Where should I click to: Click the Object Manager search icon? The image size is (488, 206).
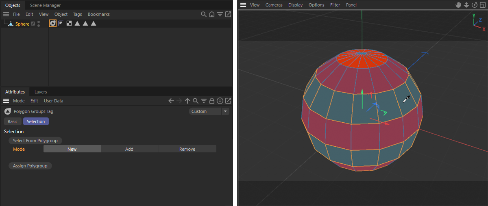click(204, 14)
